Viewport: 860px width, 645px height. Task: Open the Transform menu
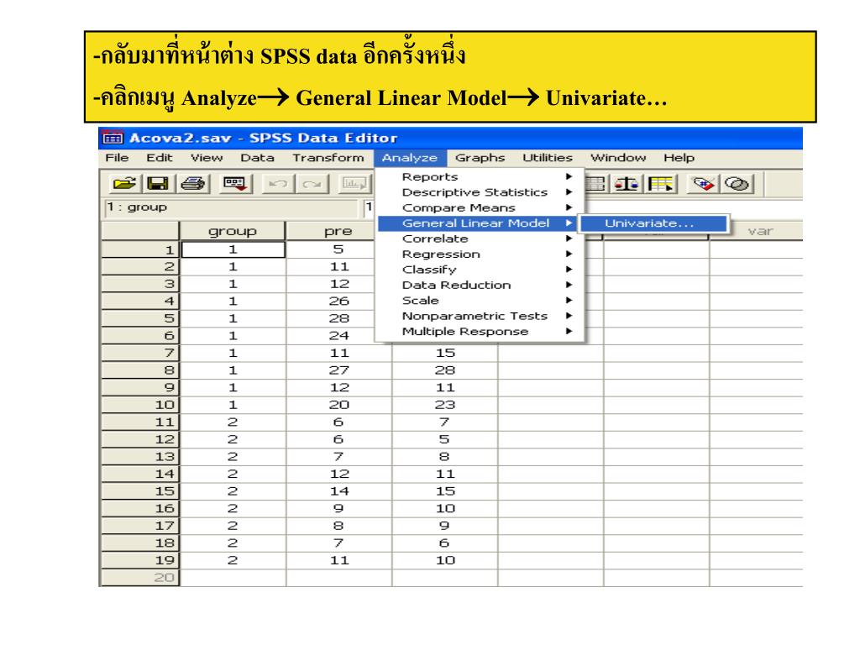pos(328,158)
